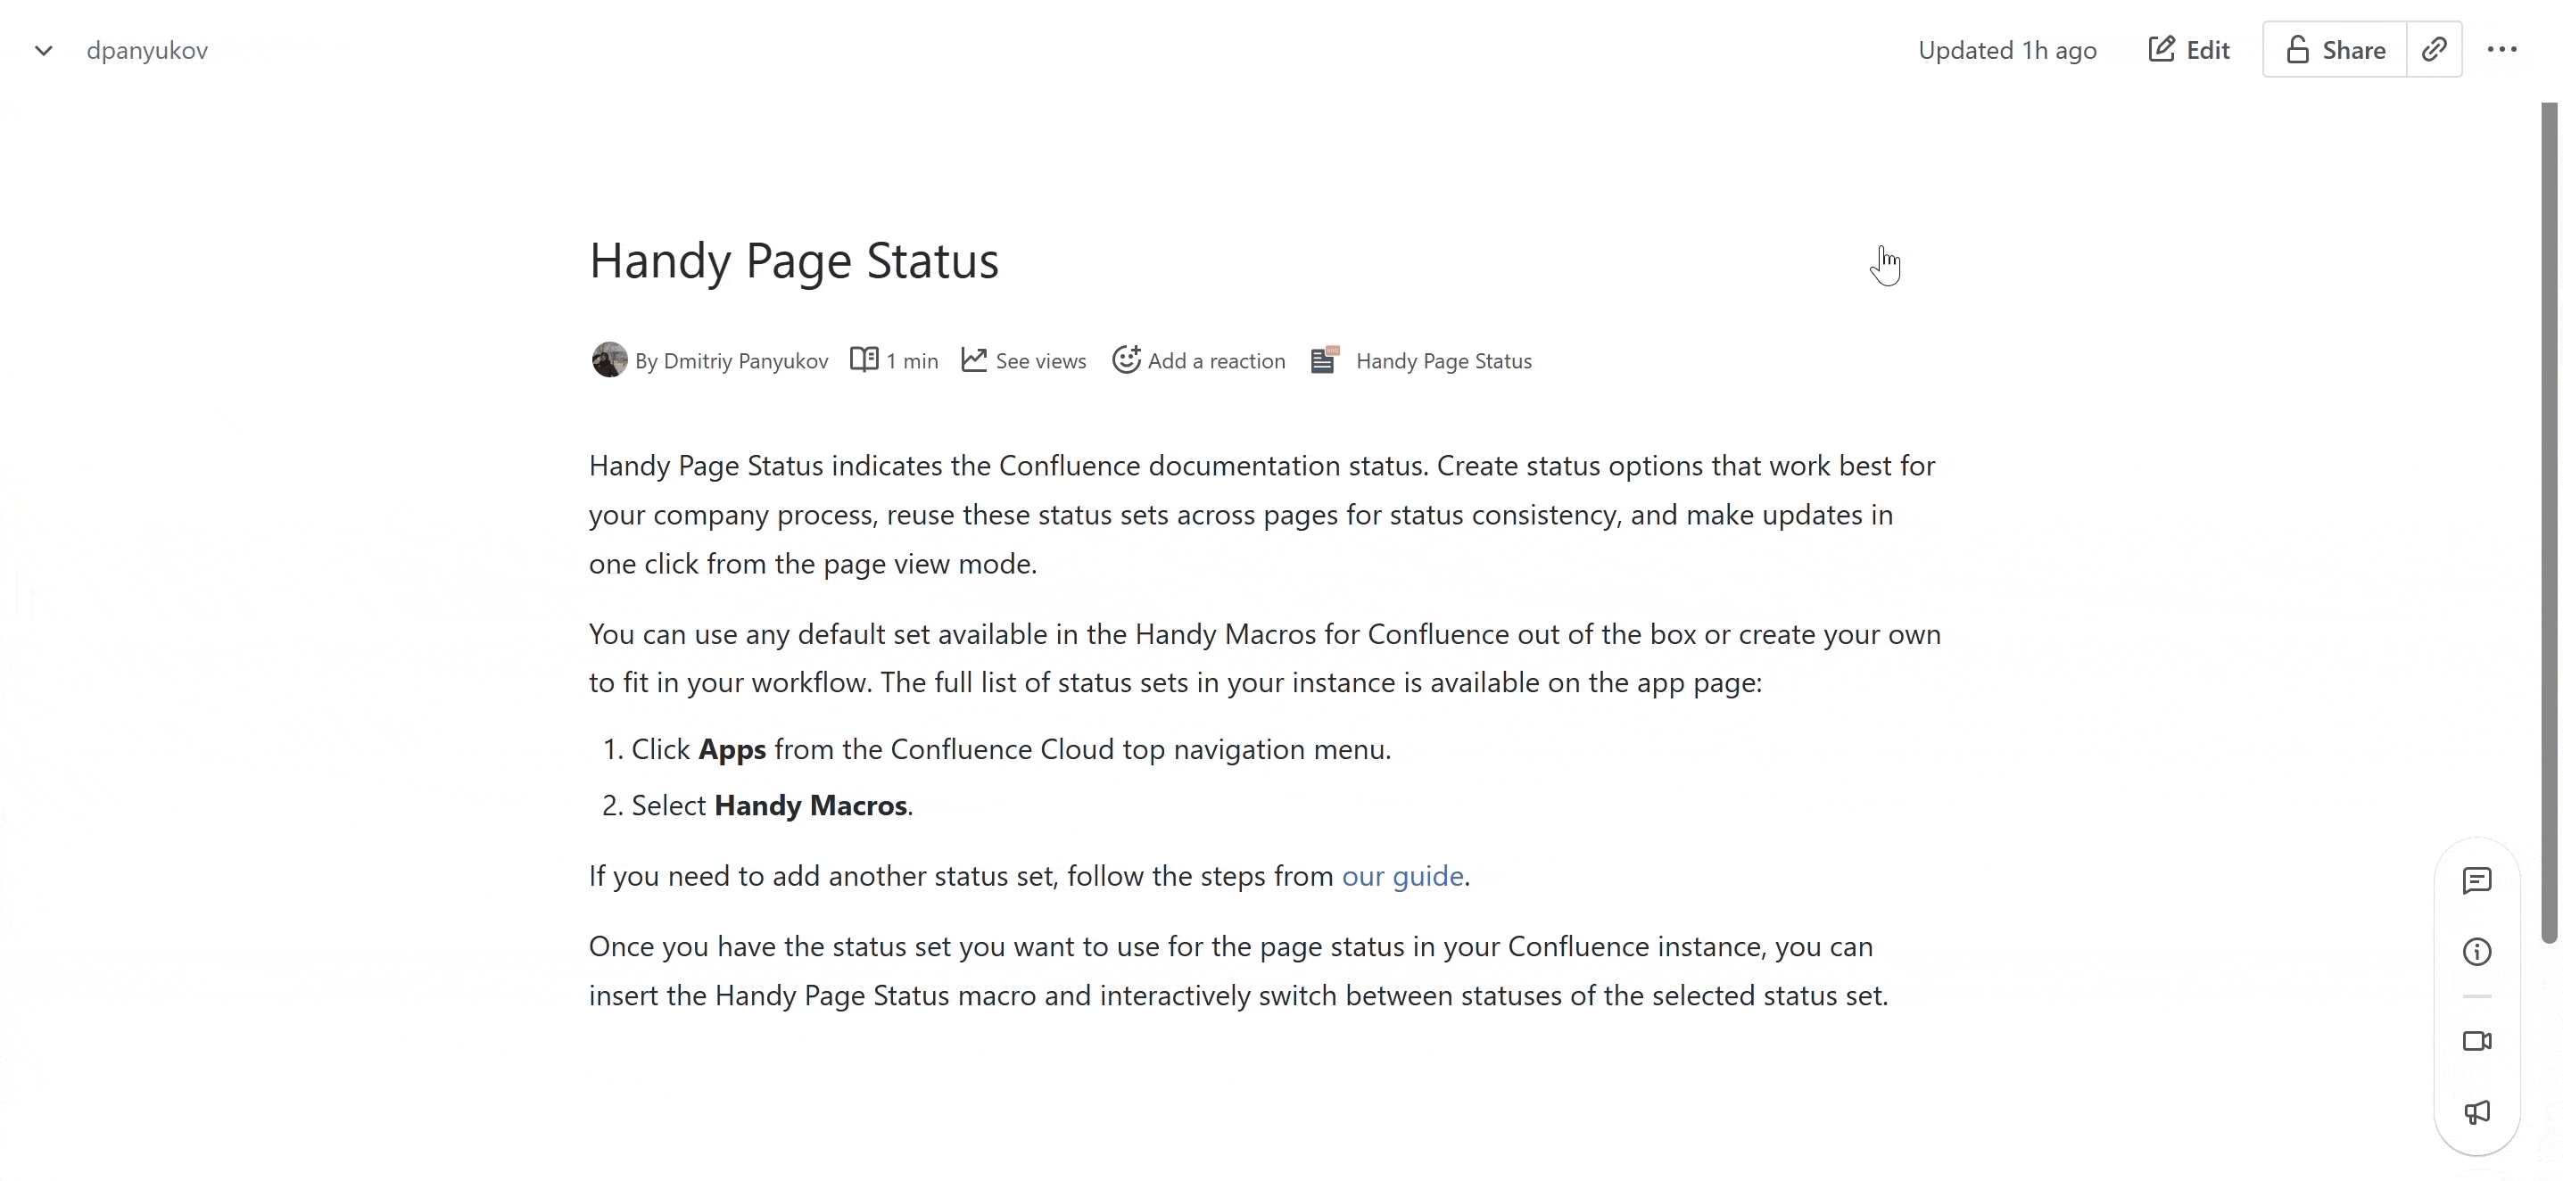Click the Updated 1h ago timestamp

[2007, 51]
